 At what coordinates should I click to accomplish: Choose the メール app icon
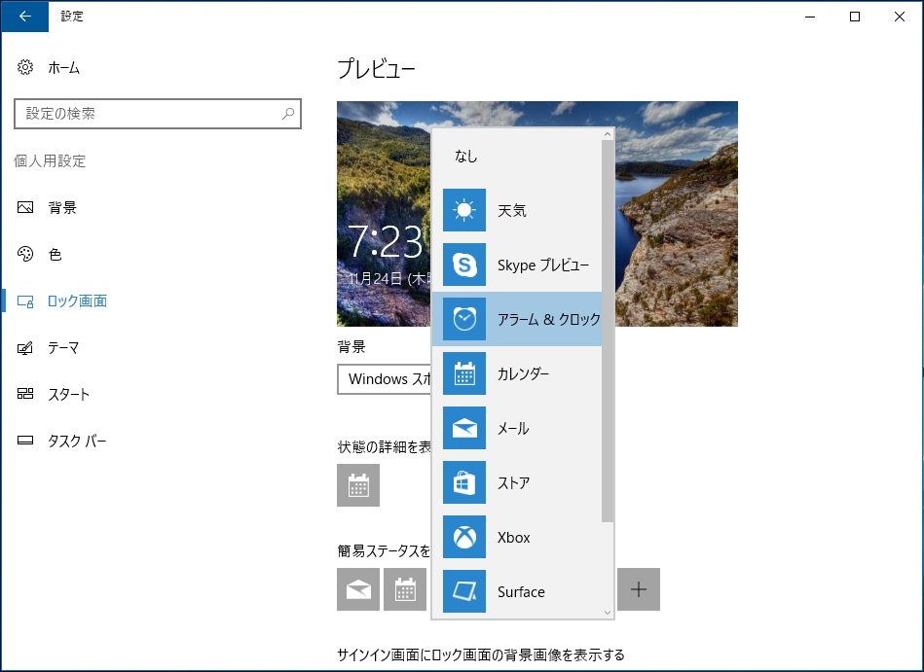click(x=463, y=428)
